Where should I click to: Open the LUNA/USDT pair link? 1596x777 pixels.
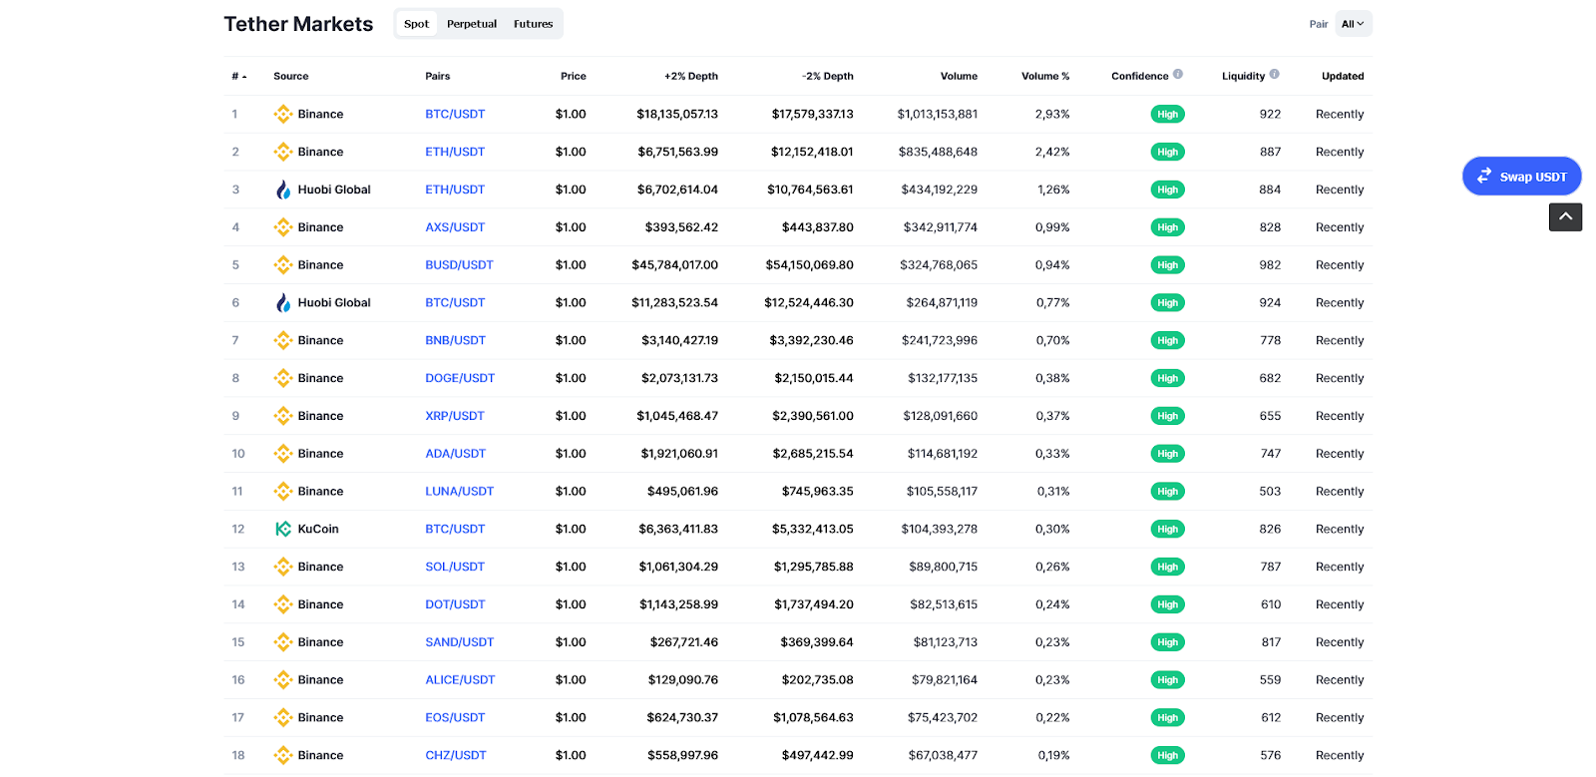point(460,492)
